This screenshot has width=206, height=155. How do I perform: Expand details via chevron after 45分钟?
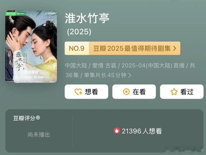tap(130, 75)
